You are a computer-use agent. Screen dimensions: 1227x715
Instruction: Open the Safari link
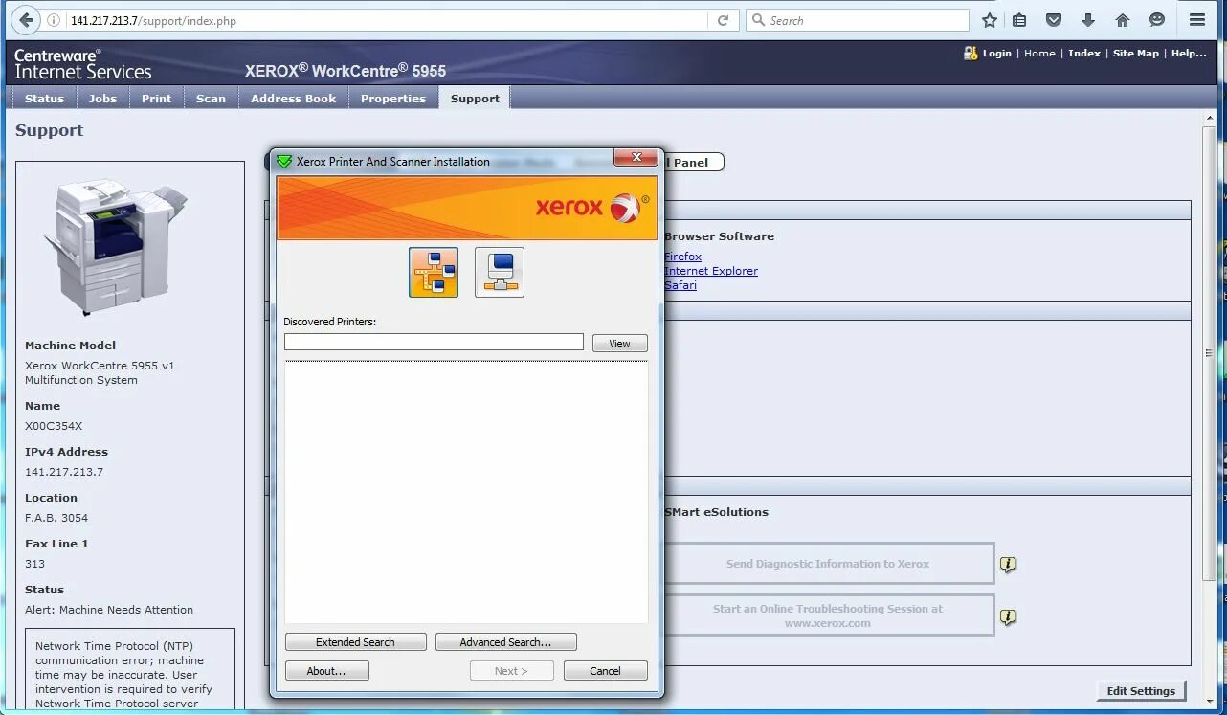tap(680, 285)
